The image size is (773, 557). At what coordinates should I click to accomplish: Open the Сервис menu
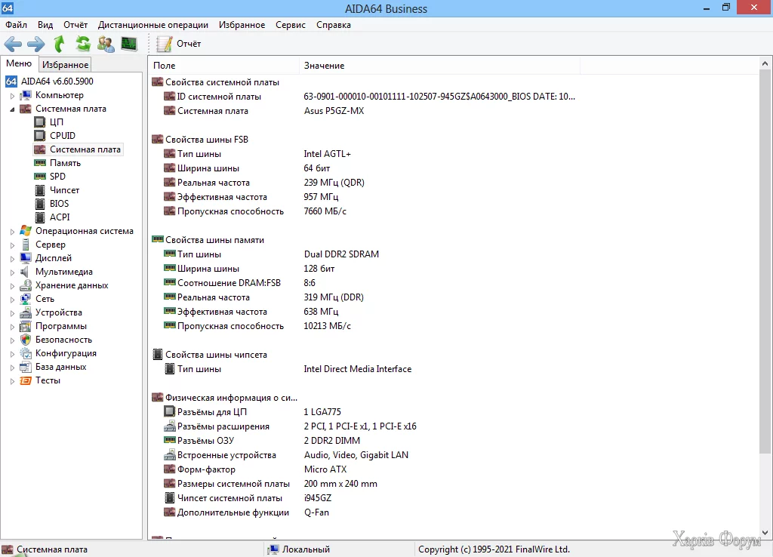click(x=291, y=25)
